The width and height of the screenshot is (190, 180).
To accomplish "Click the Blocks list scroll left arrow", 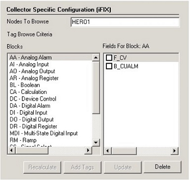I will [x=11, y=150].
